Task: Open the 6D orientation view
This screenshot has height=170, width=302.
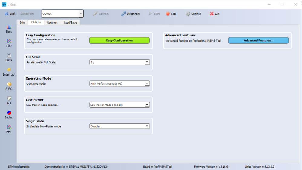Action: pos(9,101)
